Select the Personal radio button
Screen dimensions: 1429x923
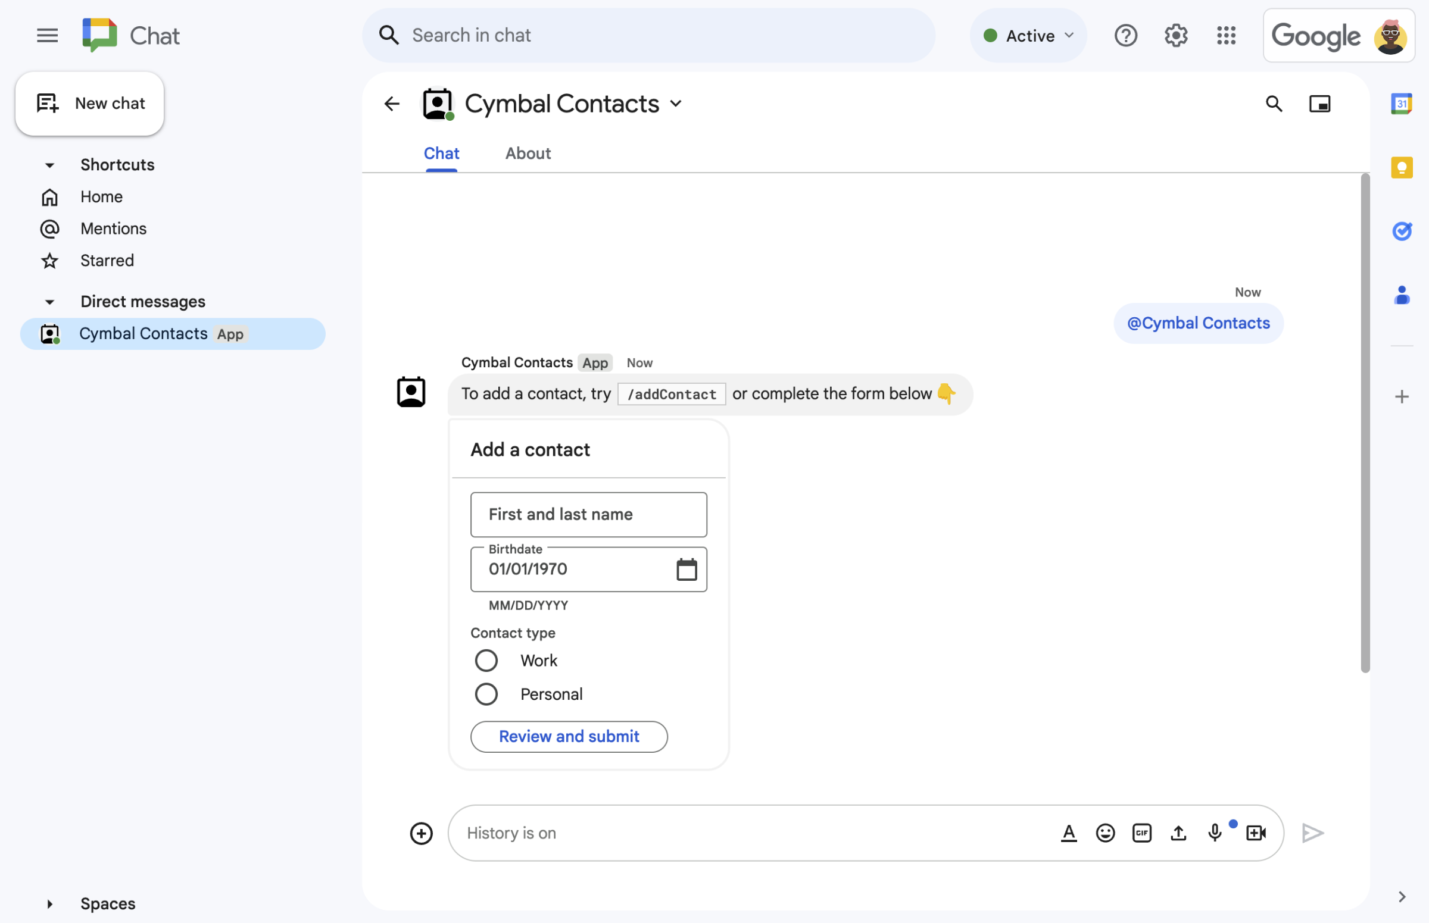coord(485,693)
